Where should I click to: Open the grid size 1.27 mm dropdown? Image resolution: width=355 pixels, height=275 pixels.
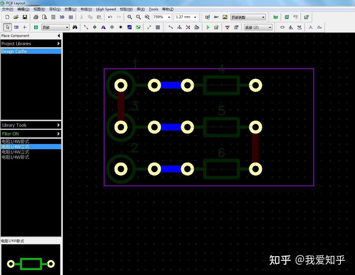pyautogui.click(x=195, y=17)
